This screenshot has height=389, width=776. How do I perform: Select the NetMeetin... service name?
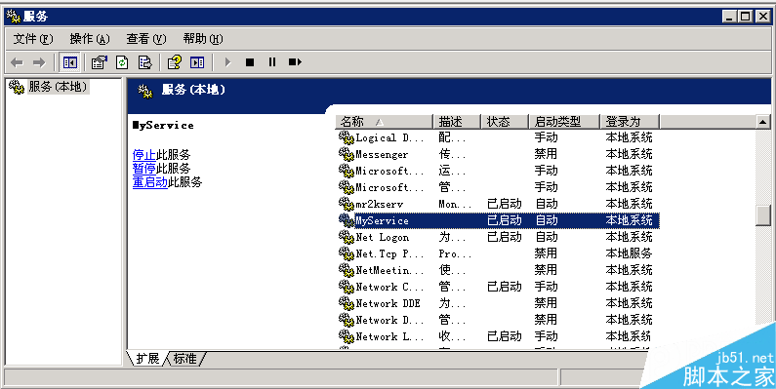pyautogui.click(x=390, y=270)
